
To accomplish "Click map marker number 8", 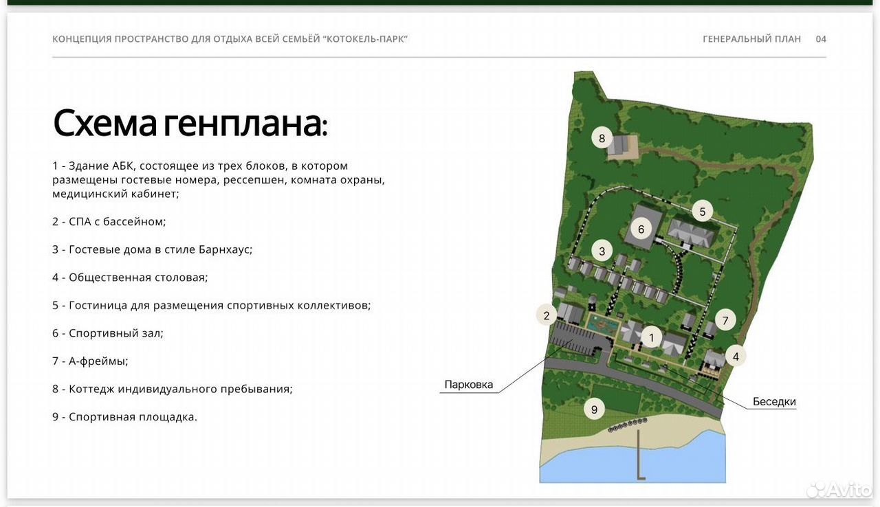I will click(x=602, y=139).
